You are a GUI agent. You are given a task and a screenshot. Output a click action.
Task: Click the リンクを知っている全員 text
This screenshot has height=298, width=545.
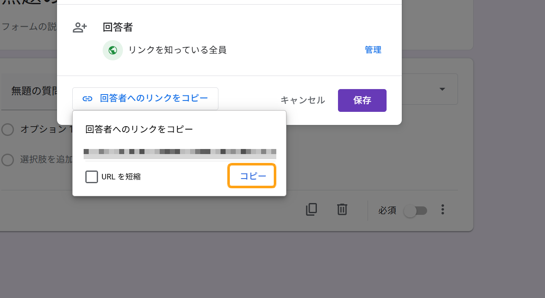[177, 50]
